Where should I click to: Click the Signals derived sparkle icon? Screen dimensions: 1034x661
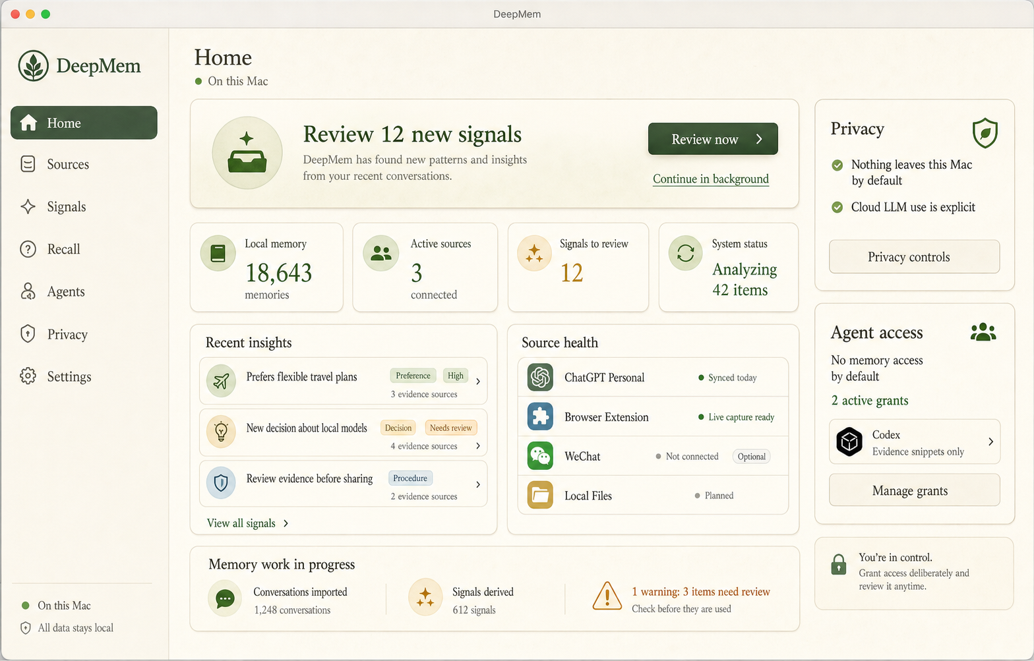[x=425, y=597]
